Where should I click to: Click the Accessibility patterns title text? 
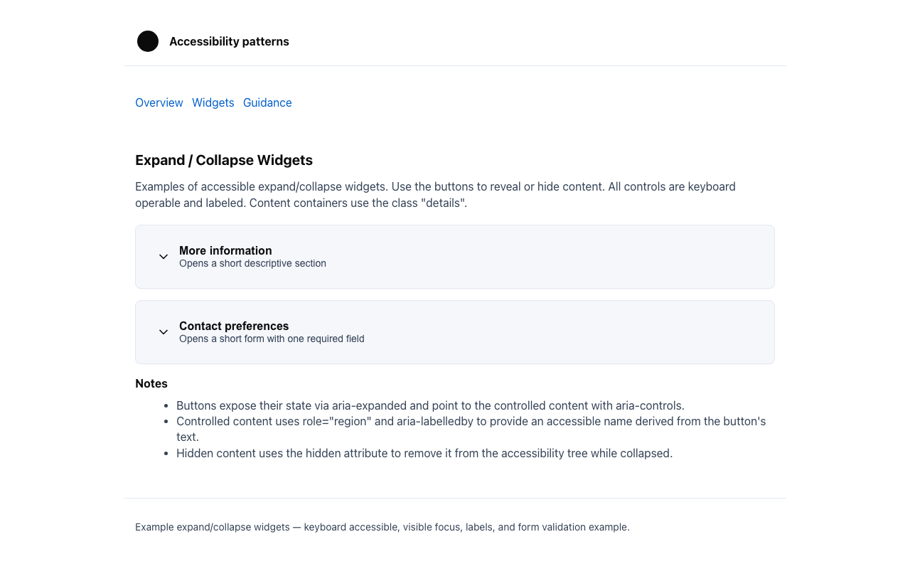click(x=229, y=41)
